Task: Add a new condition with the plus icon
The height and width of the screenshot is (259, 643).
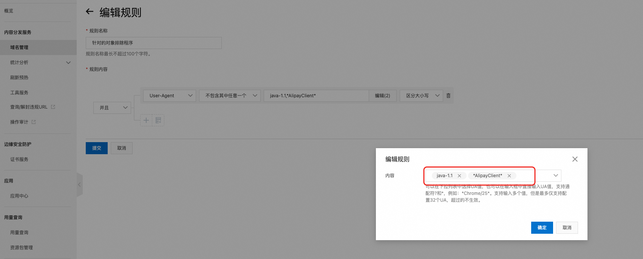Action: [146, 121]
